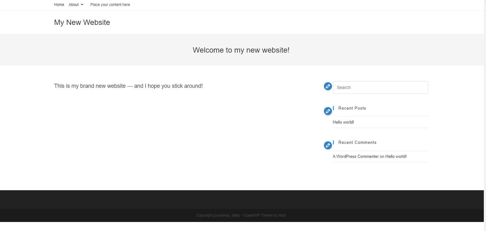486x231 pixels.
Task: Select the About menu item
Action: (x=73, y=4)
